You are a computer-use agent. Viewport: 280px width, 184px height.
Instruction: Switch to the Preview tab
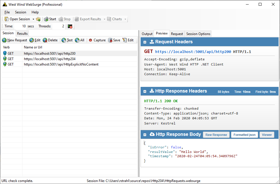pyautogui.click(x=162, y=33)
